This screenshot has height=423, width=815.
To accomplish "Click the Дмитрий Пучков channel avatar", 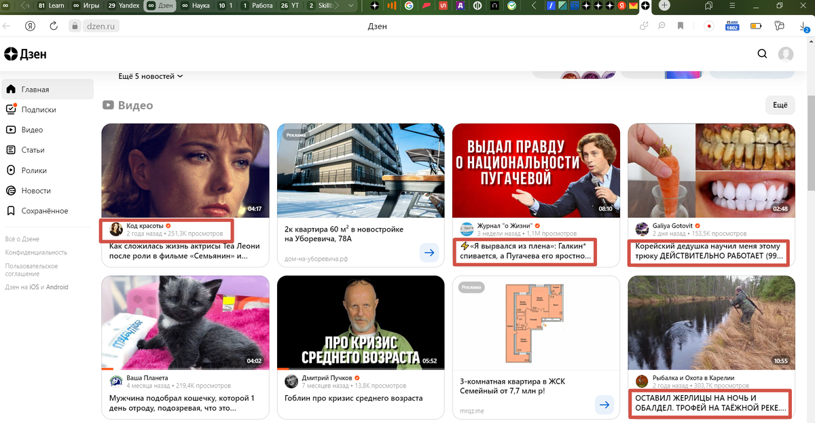I will [291, 381].
